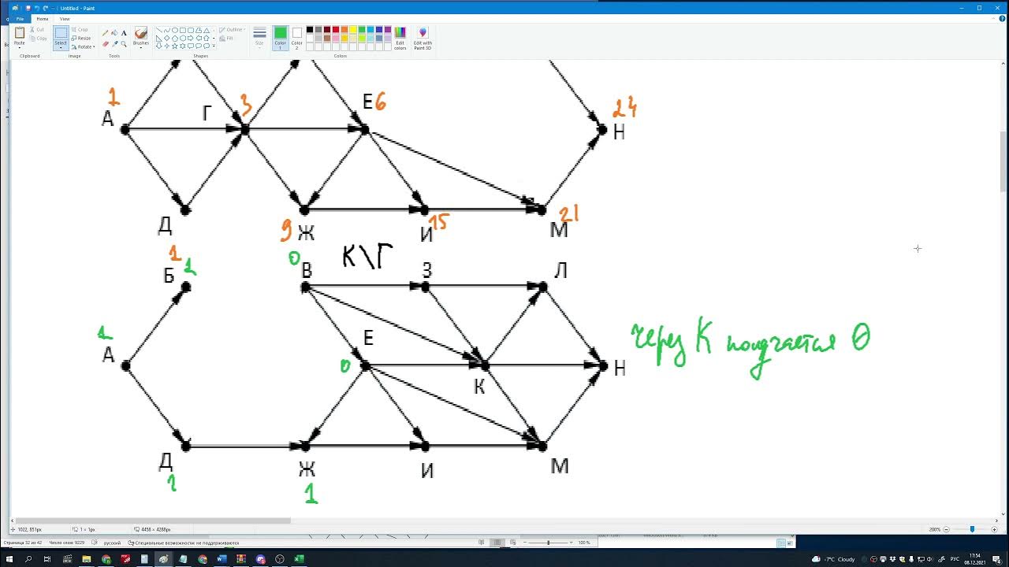Expand the Shapes gallery more arrow
Viewport: 1009px width, 567px height.
coord(214,46)
